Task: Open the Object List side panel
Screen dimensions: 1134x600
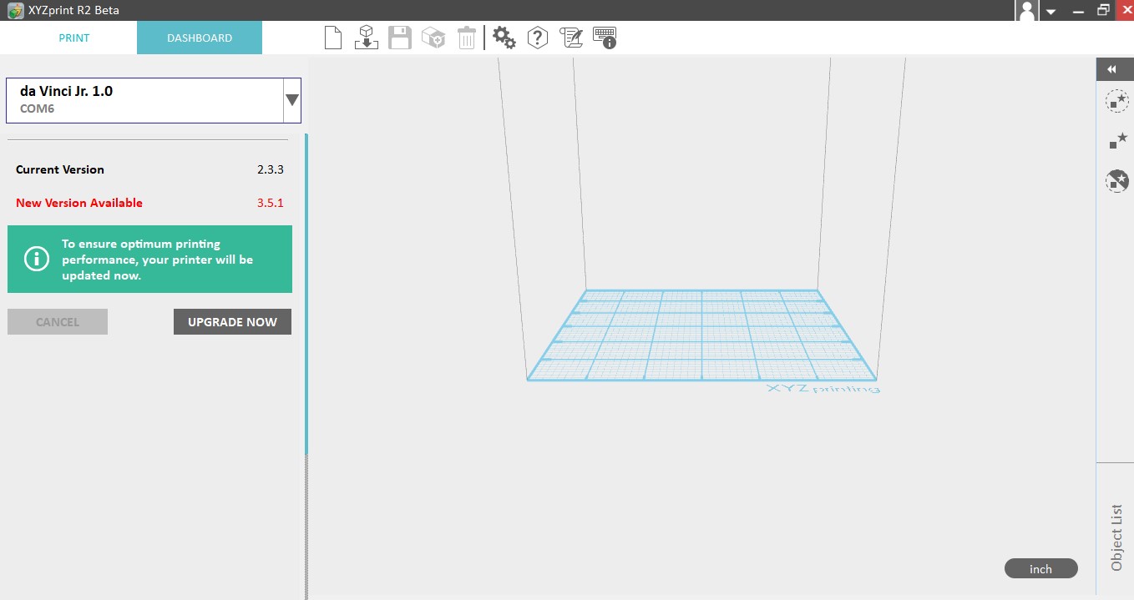Action: click(x=1116, y=537)
